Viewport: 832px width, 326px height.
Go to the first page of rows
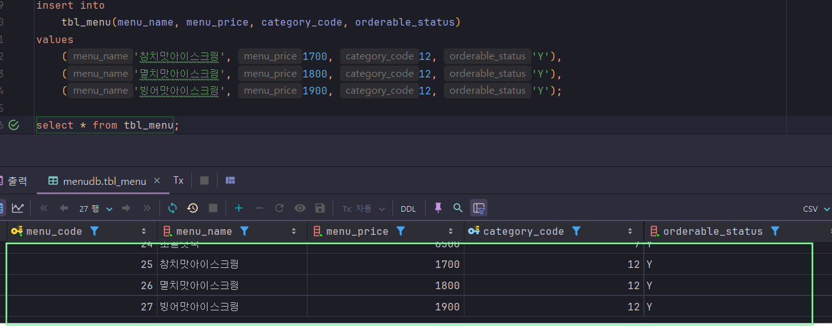pos(44,208)
